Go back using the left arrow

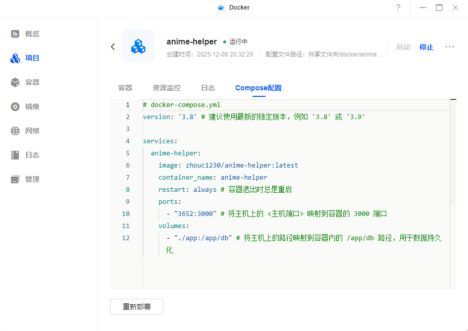113,46
